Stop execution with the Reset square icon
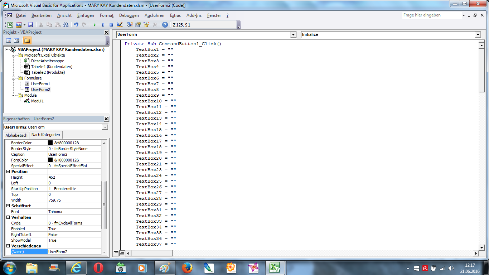This screenshot has width=489, height=275. (x=111, y=25)
